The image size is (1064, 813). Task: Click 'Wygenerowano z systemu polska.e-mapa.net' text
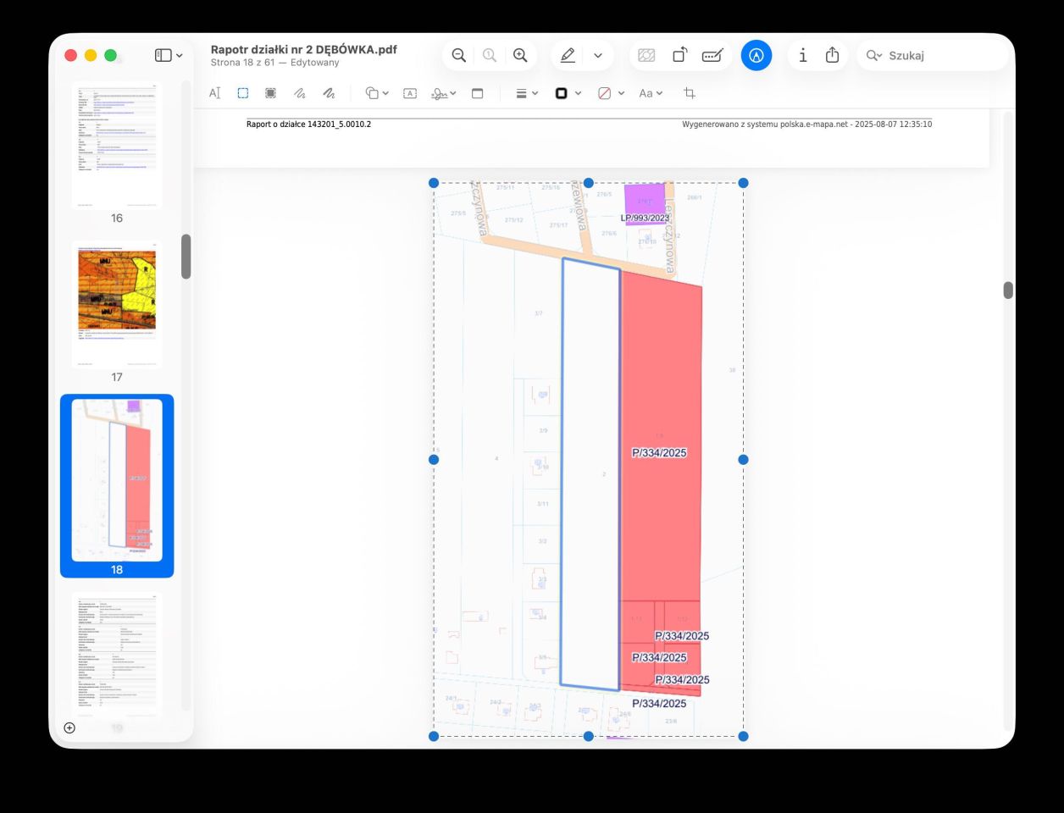tap(765, 124)
